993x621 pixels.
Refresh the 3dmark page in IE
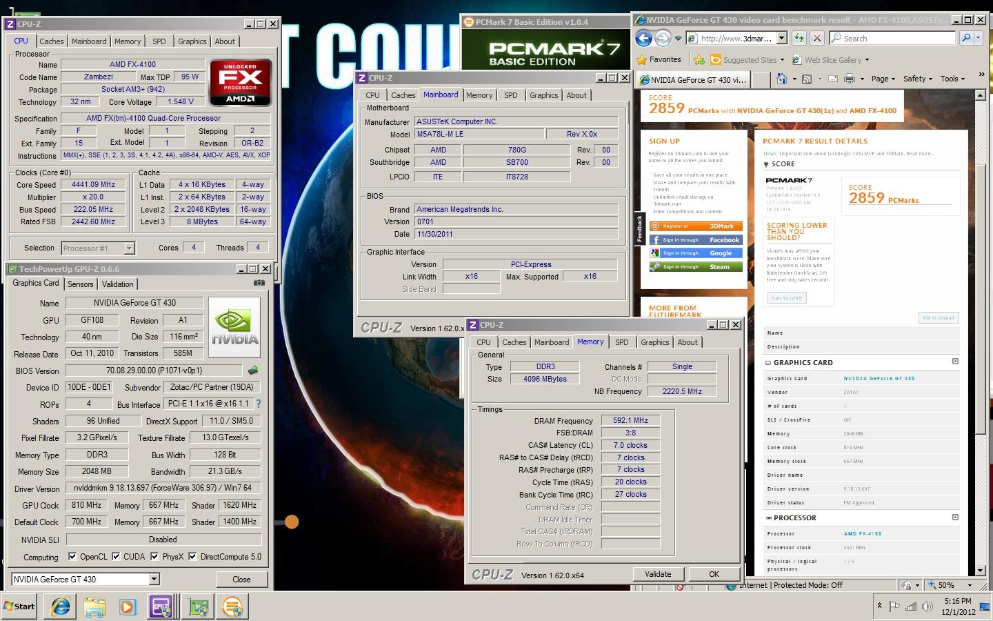pos(799,38)
